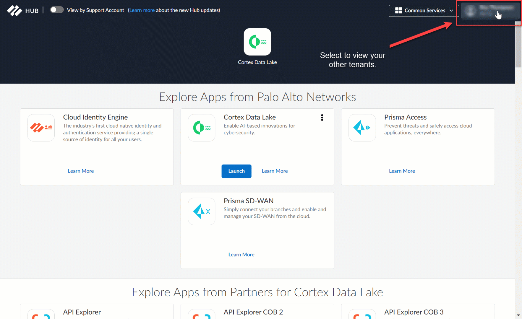Click the API Explorer COB 2 card title
The image size is (522, 319).
click(x=253, y=312)
